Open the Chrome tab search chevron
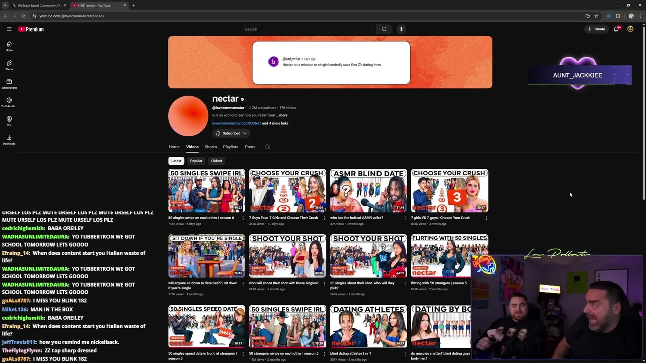This screenshot has width=646, height=363. pyautogui.click(x=5, y=5)
